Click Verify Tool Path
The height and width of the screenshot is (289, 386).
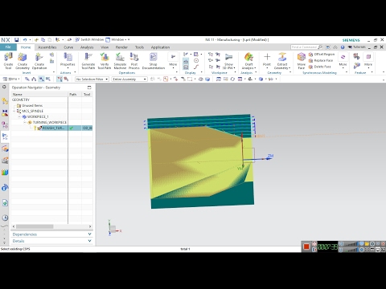point(105,60)
